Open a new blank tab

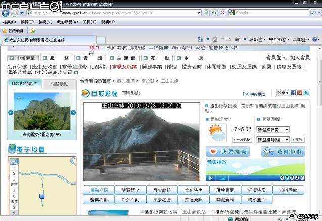coord(101,40)
